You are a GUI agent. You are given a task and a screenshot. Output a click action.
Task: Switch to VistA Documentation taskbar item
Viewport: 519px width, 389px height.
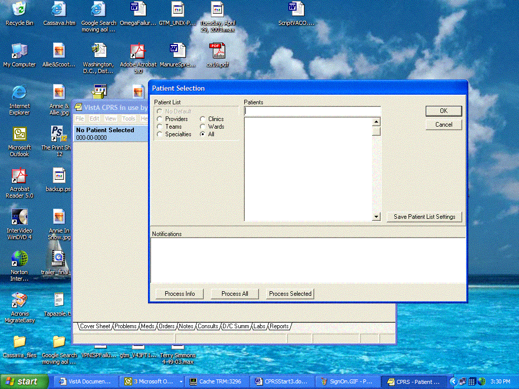point(85,381)
